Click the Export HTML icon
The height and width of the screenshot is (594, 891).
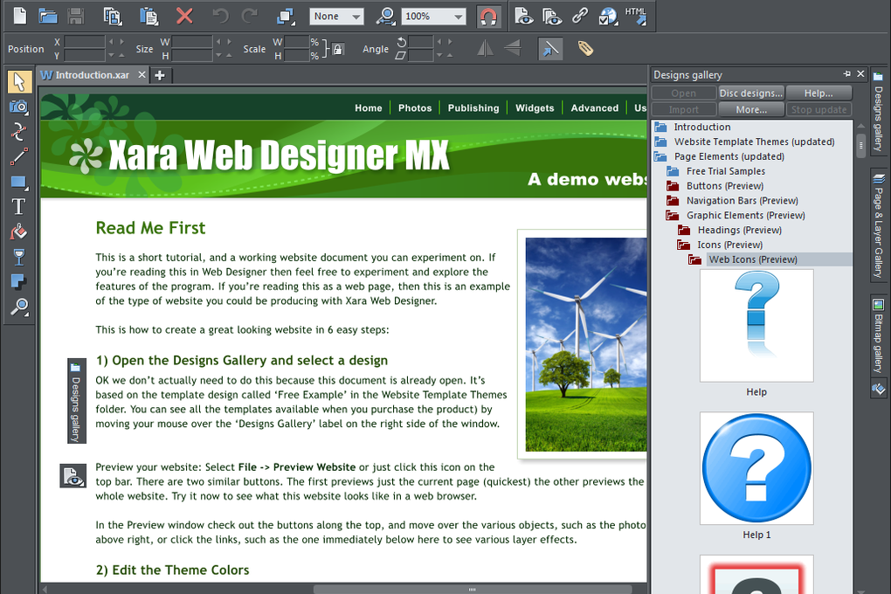(636, 16)
